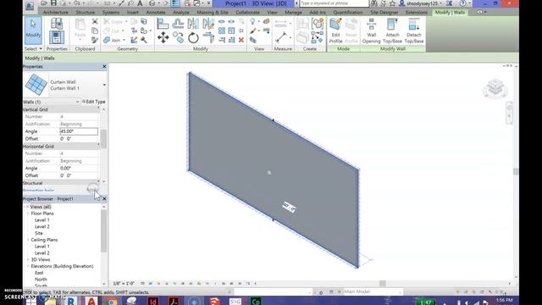Switch to the Manage ribbon tab

[293, 12]
